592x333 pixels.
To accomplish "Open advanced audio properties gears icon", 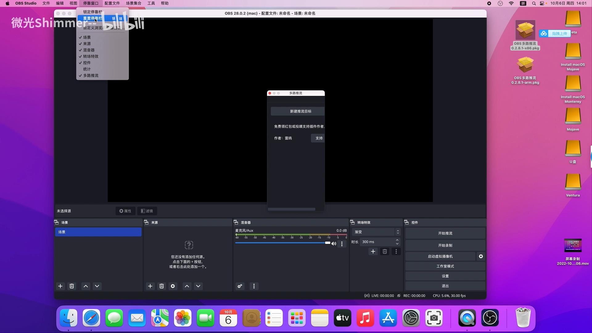I will pos(240,286).
